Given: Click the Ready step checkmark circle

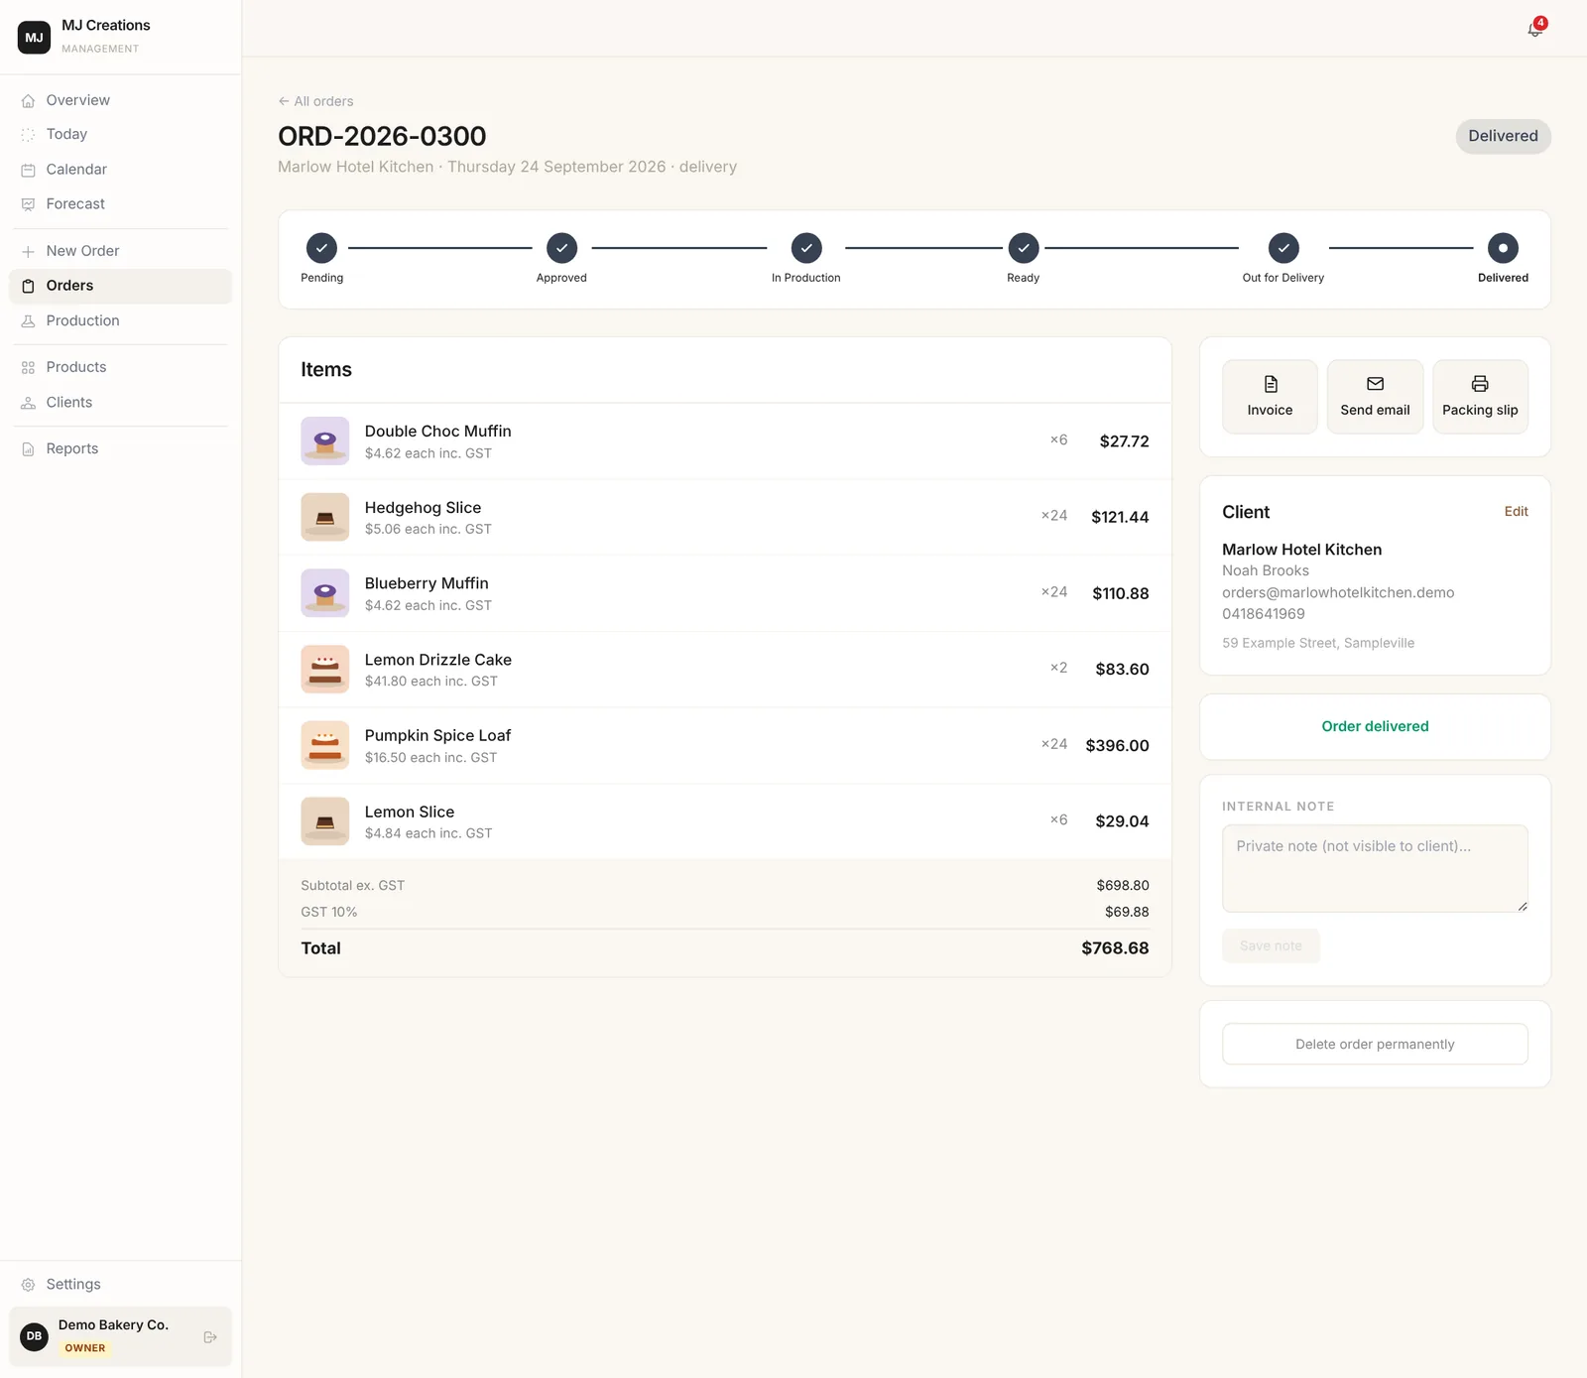Looking at the screenshot, I should (1024, 248).
